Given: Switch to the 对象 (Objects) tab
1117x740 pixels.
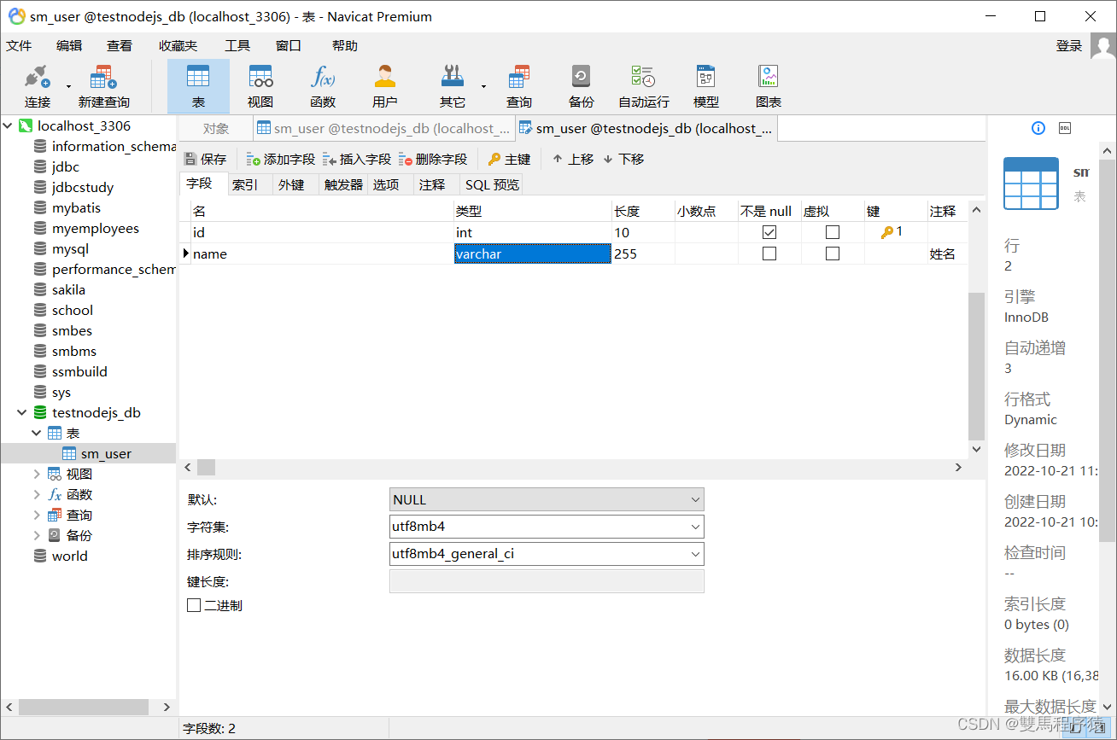Looking at the screenshot, I should (x=216, y=129).
